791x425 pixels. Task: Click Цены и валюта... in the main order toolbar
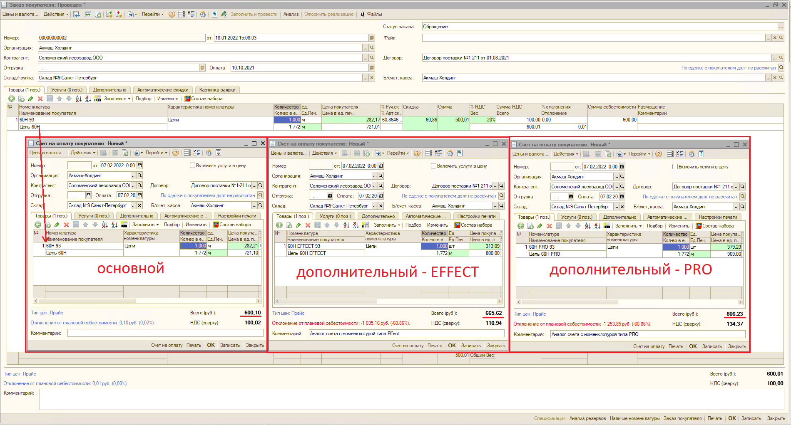tap(20, 14)
